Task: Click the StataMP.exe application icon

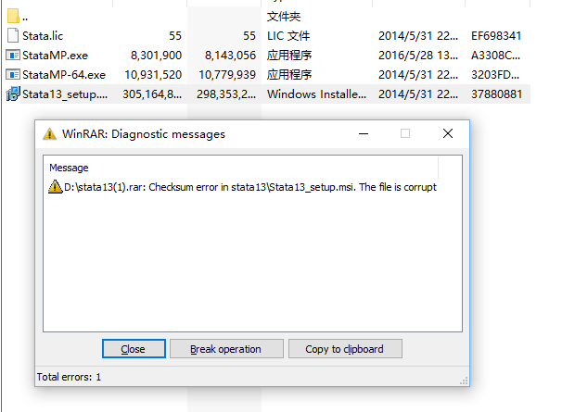Action: point(13,56)
